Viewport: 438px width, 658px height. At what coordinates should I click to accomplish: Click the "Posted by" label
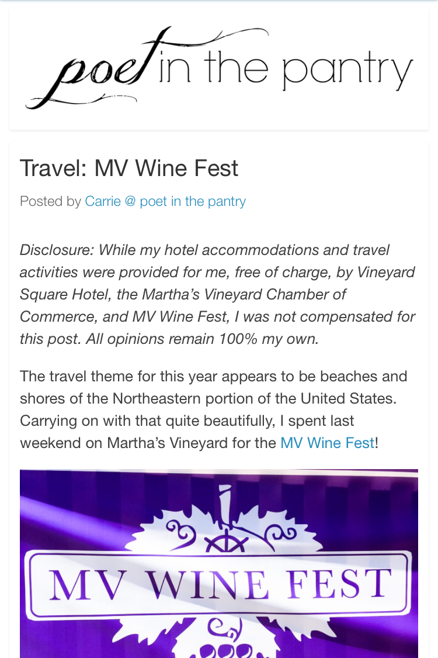(50, 201)
